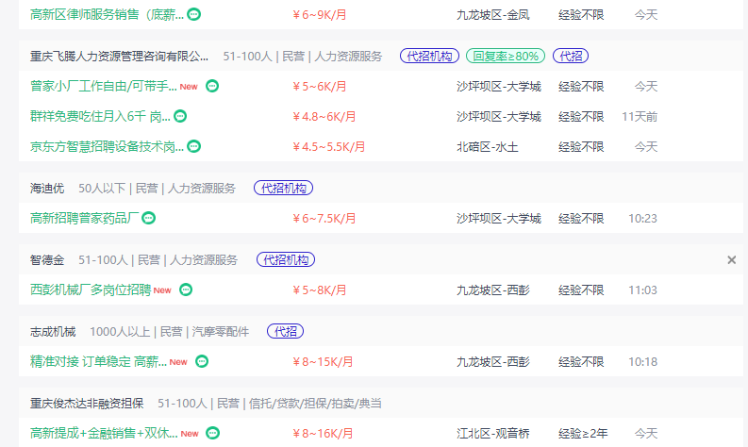The height and width of the screenshot is (447, 748).
Task: Open job title 西彭机械厂多岗位招聘
Action: coord(91,290)
